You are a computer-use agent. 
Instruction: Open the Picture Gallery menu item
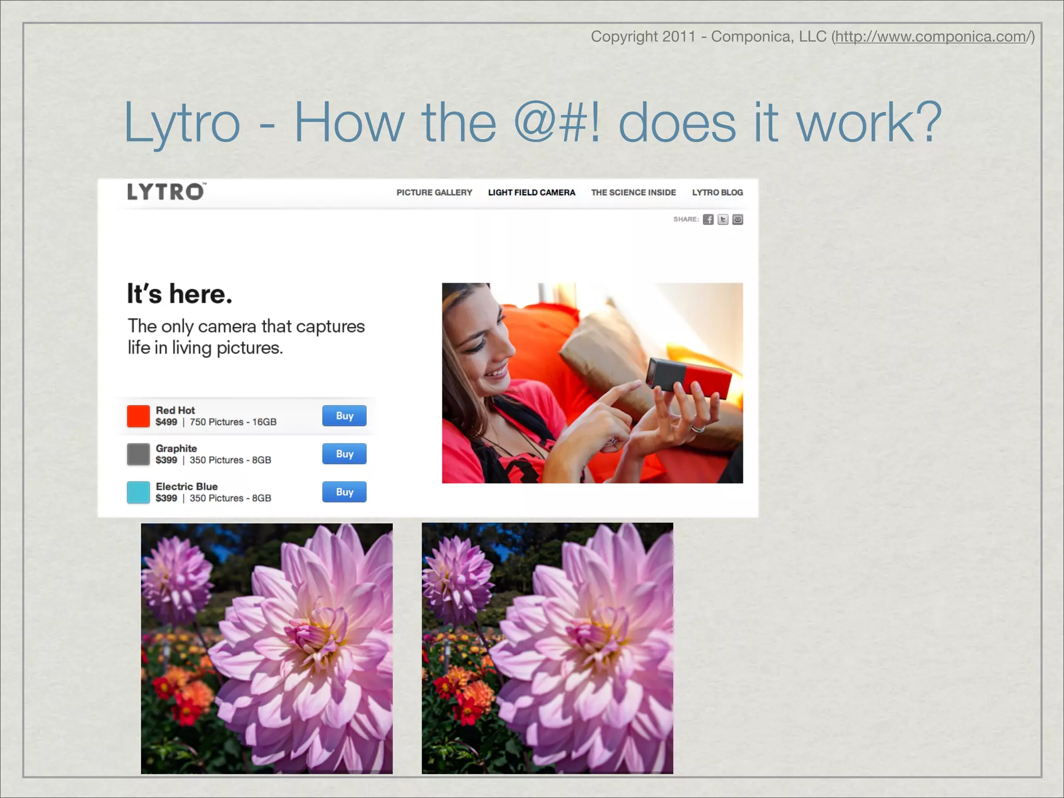434,192
